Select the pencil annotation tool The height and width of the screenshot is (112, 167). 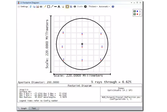pyautogui.click(x=45, y=7)
